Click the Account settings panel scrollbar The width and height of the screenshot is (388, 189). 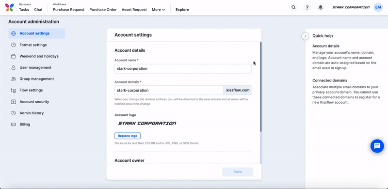(x=261, y=87)
